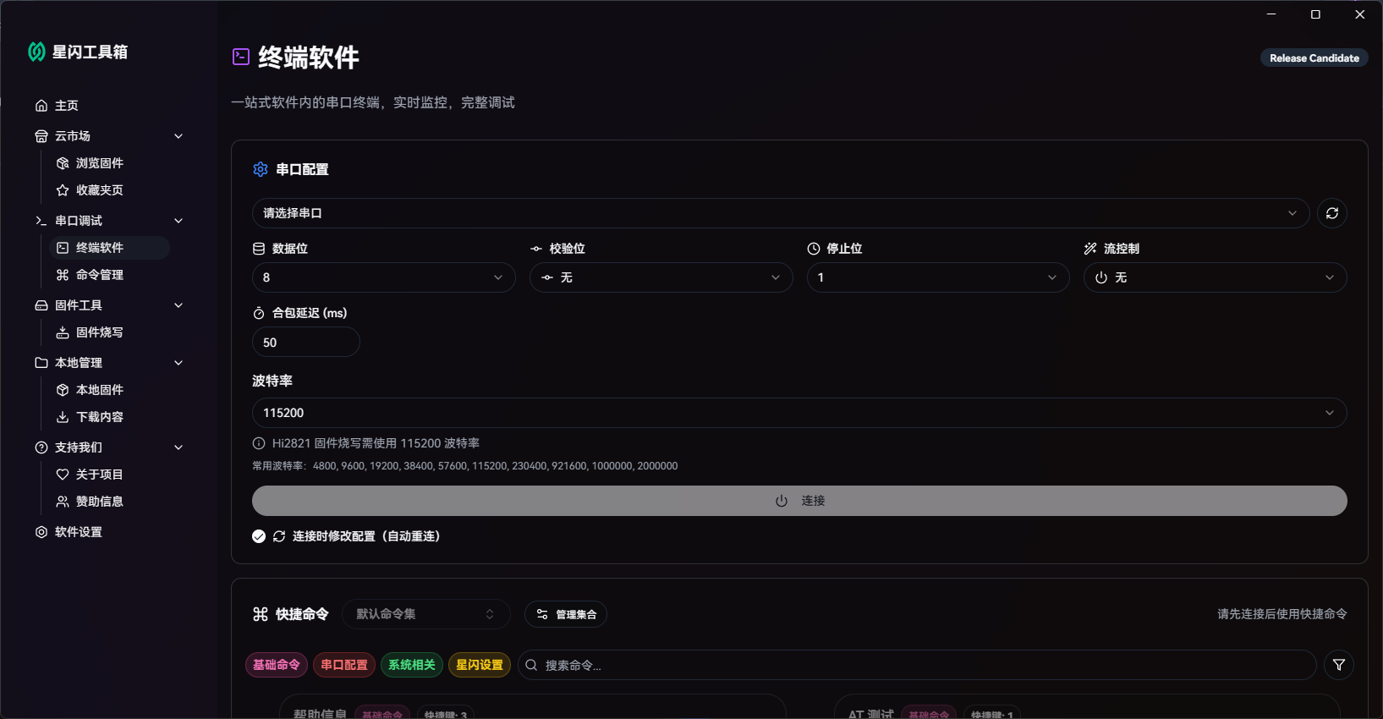Open the 校验位 parity dropdown
Screen dimensions: 1383x719
pos(661,277)
